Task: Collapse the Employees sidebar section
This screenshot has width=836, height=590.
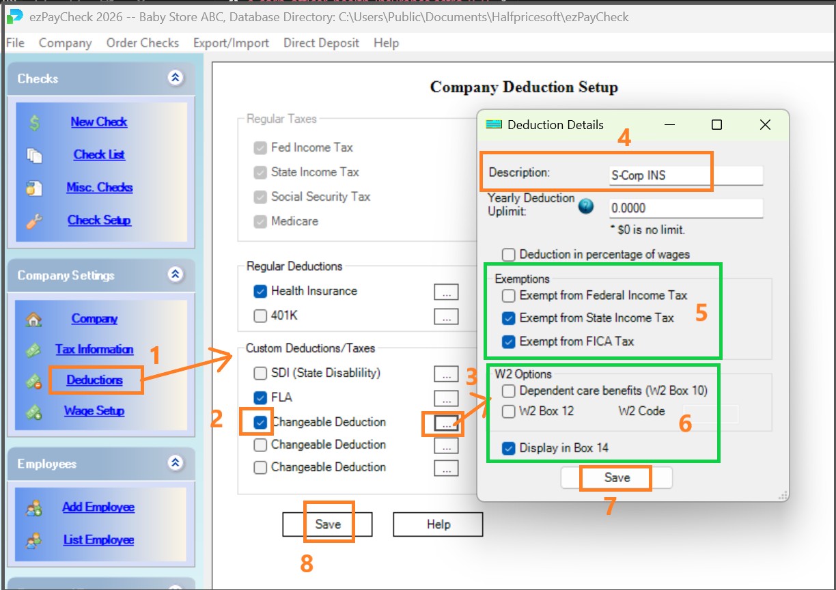Action: [x=176, y=464]
